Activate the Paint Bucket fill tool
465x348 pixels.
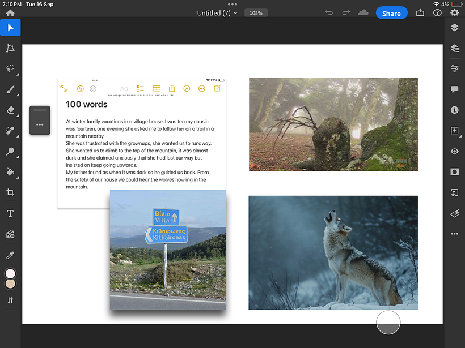[10, 171]
